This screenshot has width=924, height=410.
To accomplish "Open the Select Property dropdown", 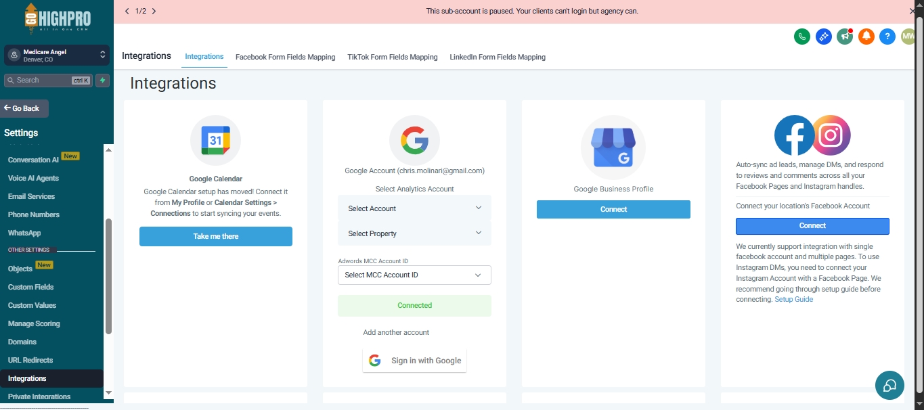I will (x=414, y=233).
